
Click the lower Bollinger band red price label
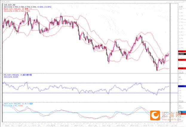coord(182,68)
